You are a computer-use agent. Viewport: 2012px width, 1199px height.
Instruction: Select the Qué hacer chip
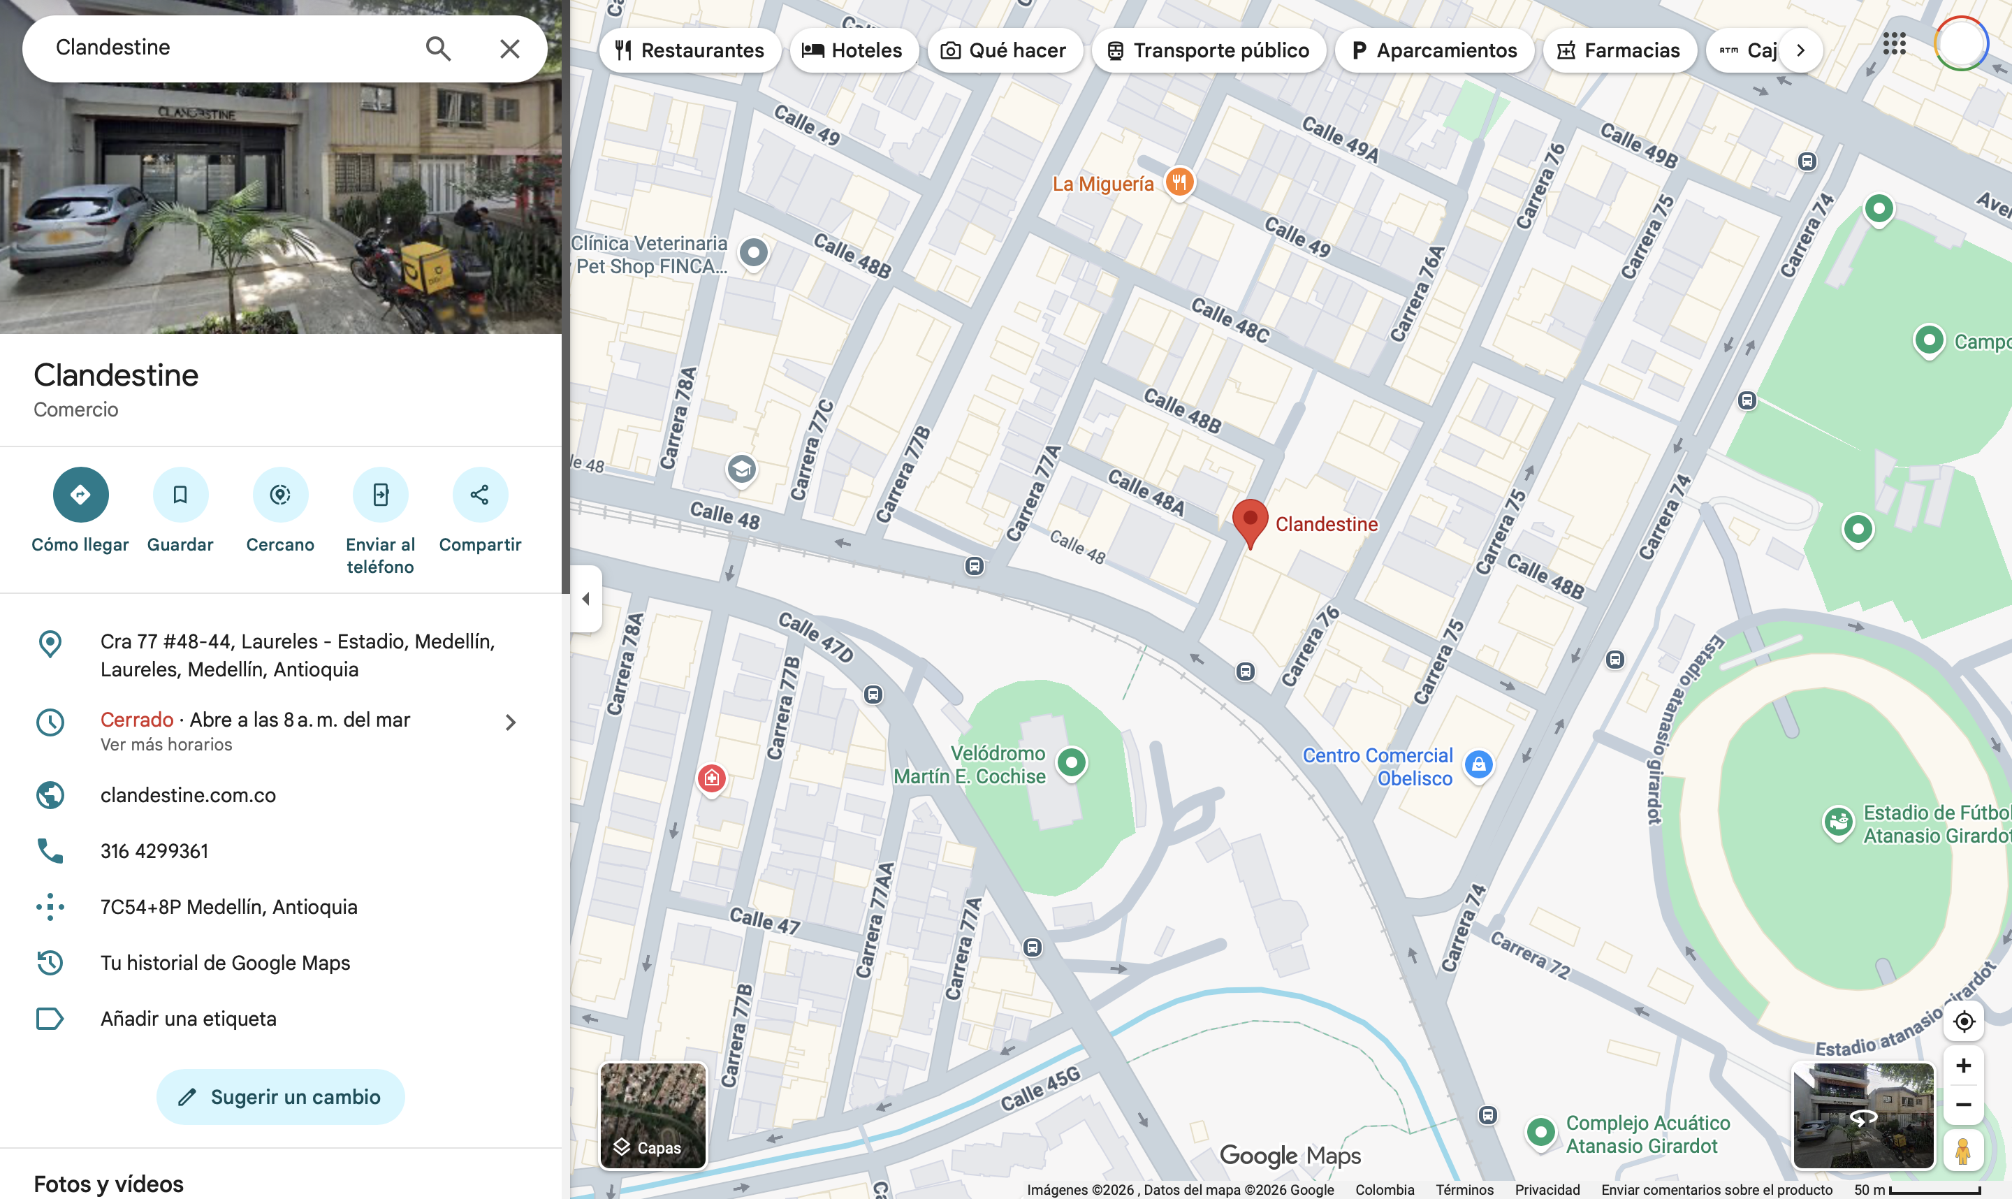pyautogui.click(x=1005, y=50)
